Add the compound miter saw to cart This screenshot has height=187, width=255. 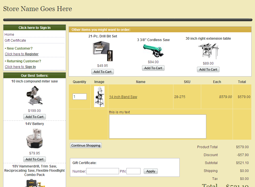coord(35,117)
